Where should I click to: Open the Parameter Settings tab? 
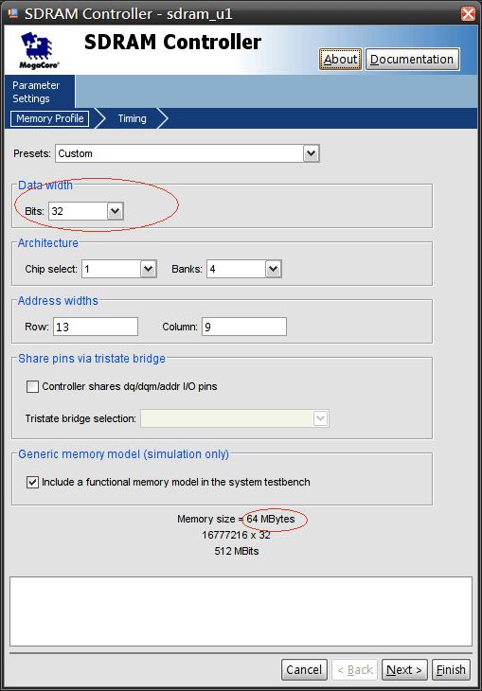(36, 92)
